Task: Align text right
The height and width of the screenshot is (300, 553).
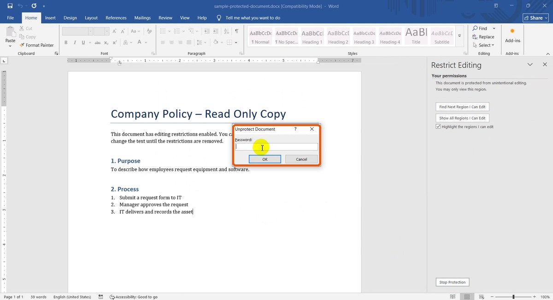Action: pyautogui.click(x=180, y=42)
